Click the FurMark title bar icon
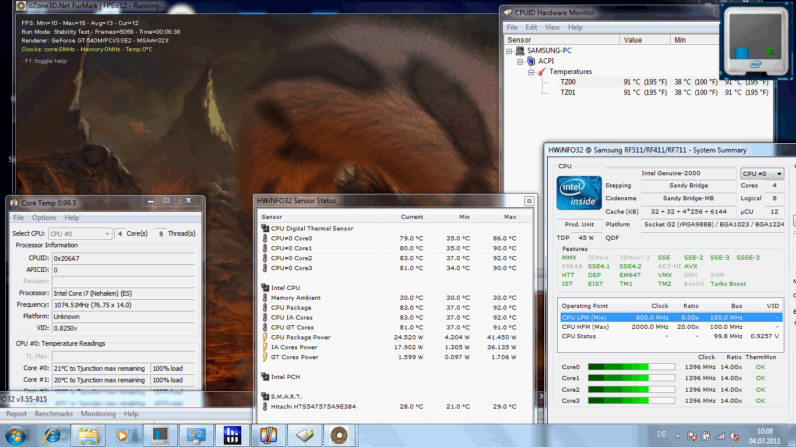The height and width of the screenshot is (447, 796). (x=20, y=6)
